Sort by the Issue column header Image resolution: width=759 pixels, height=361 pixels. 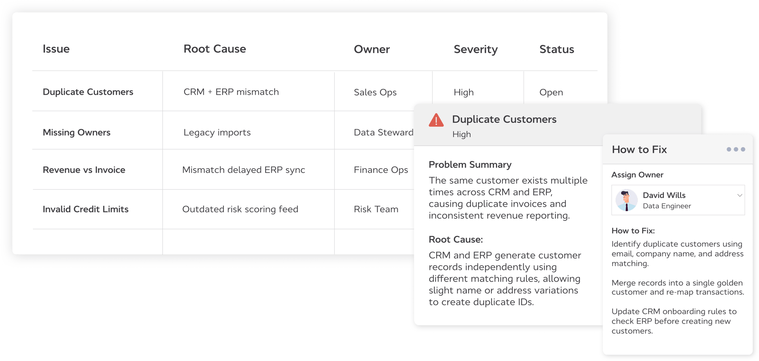[x=56, y=49]
